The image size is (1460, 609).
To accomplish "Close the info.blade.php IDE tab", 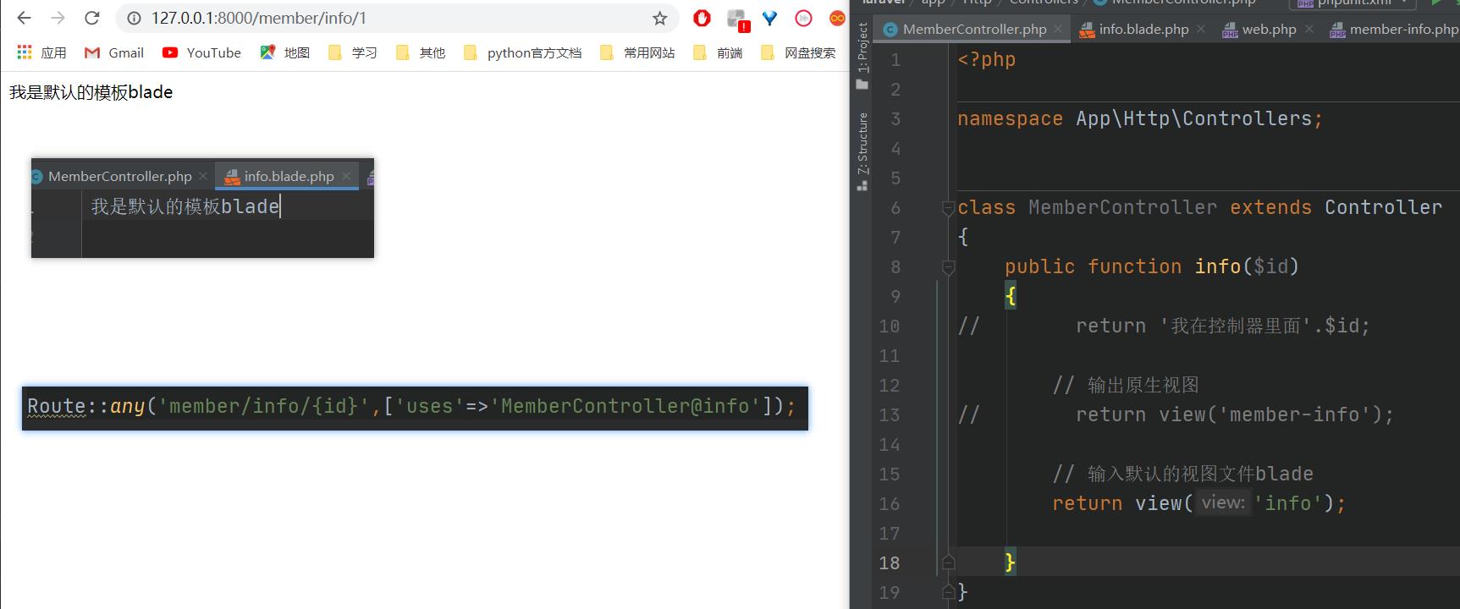I will (1201, 29).
